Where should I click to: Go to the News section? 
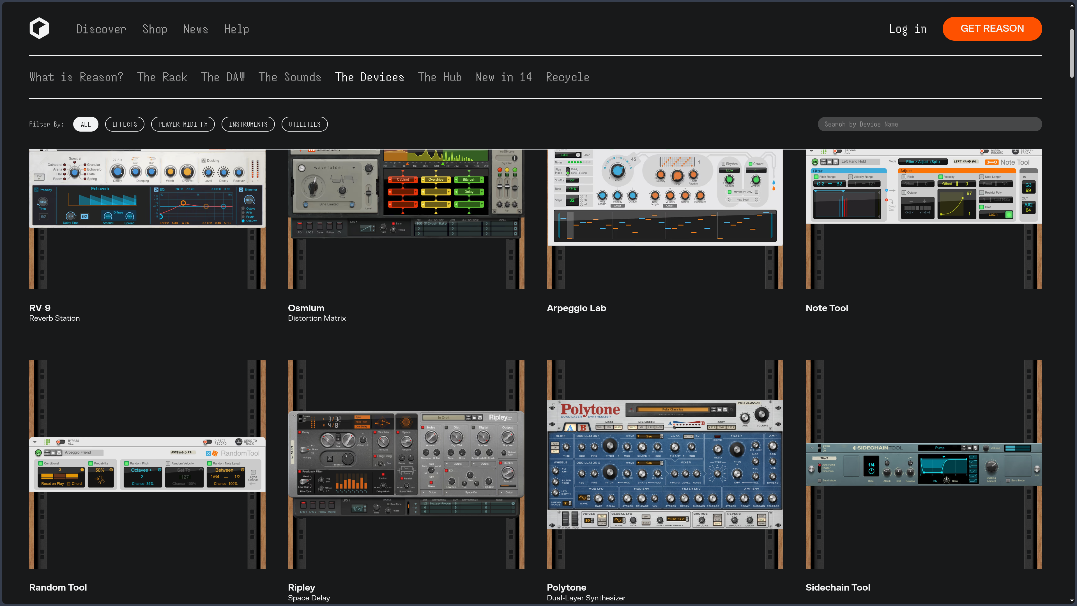pyautogui.click(x=196, y=29)
